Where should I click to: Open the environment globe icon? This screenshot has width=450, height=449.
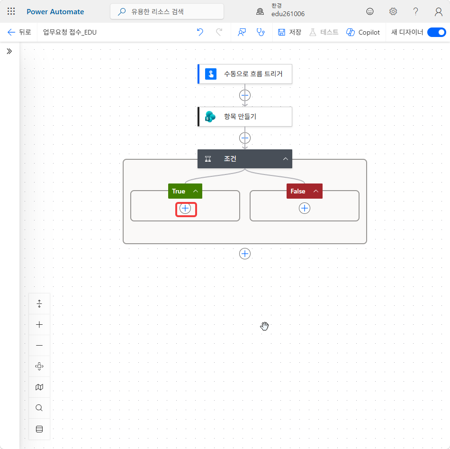tap(260, 11)
